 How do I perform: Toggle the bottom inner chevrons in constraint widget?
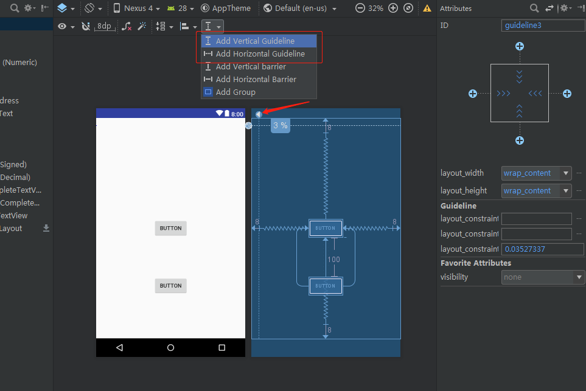(520, 111)
